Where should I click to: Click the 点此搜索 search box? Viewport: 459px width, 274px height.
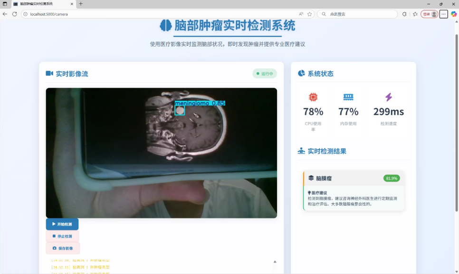click(357, 14)
